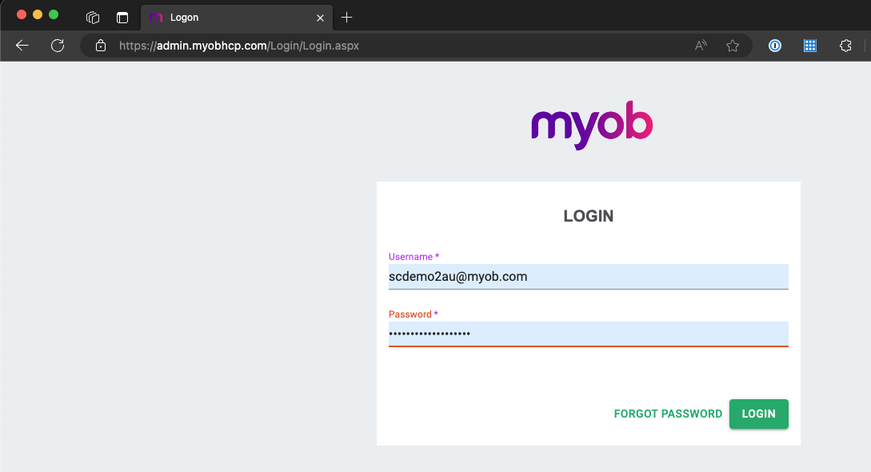Add the page to favorites via star icon

[733, 46]
